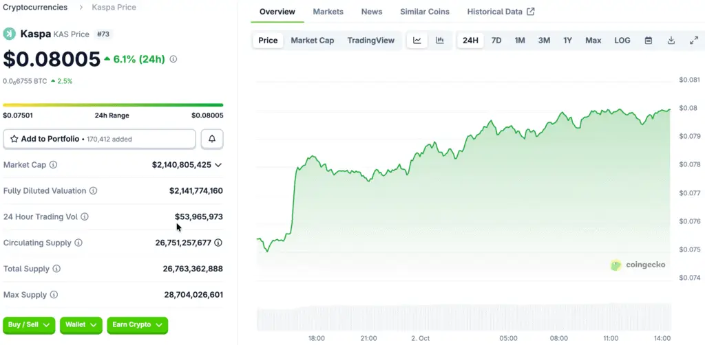Switch to the Markets tab
This screenshot has width=705, height=345.
pyautogui.click(x=328, y=12)
